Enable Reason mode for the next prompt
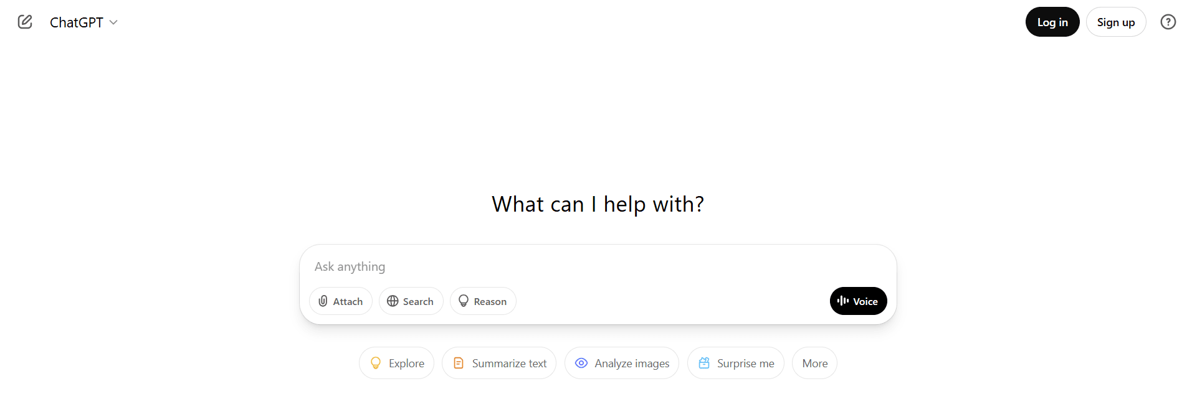The height and width of the screenshot is (399, 1187). coord(483,301)
